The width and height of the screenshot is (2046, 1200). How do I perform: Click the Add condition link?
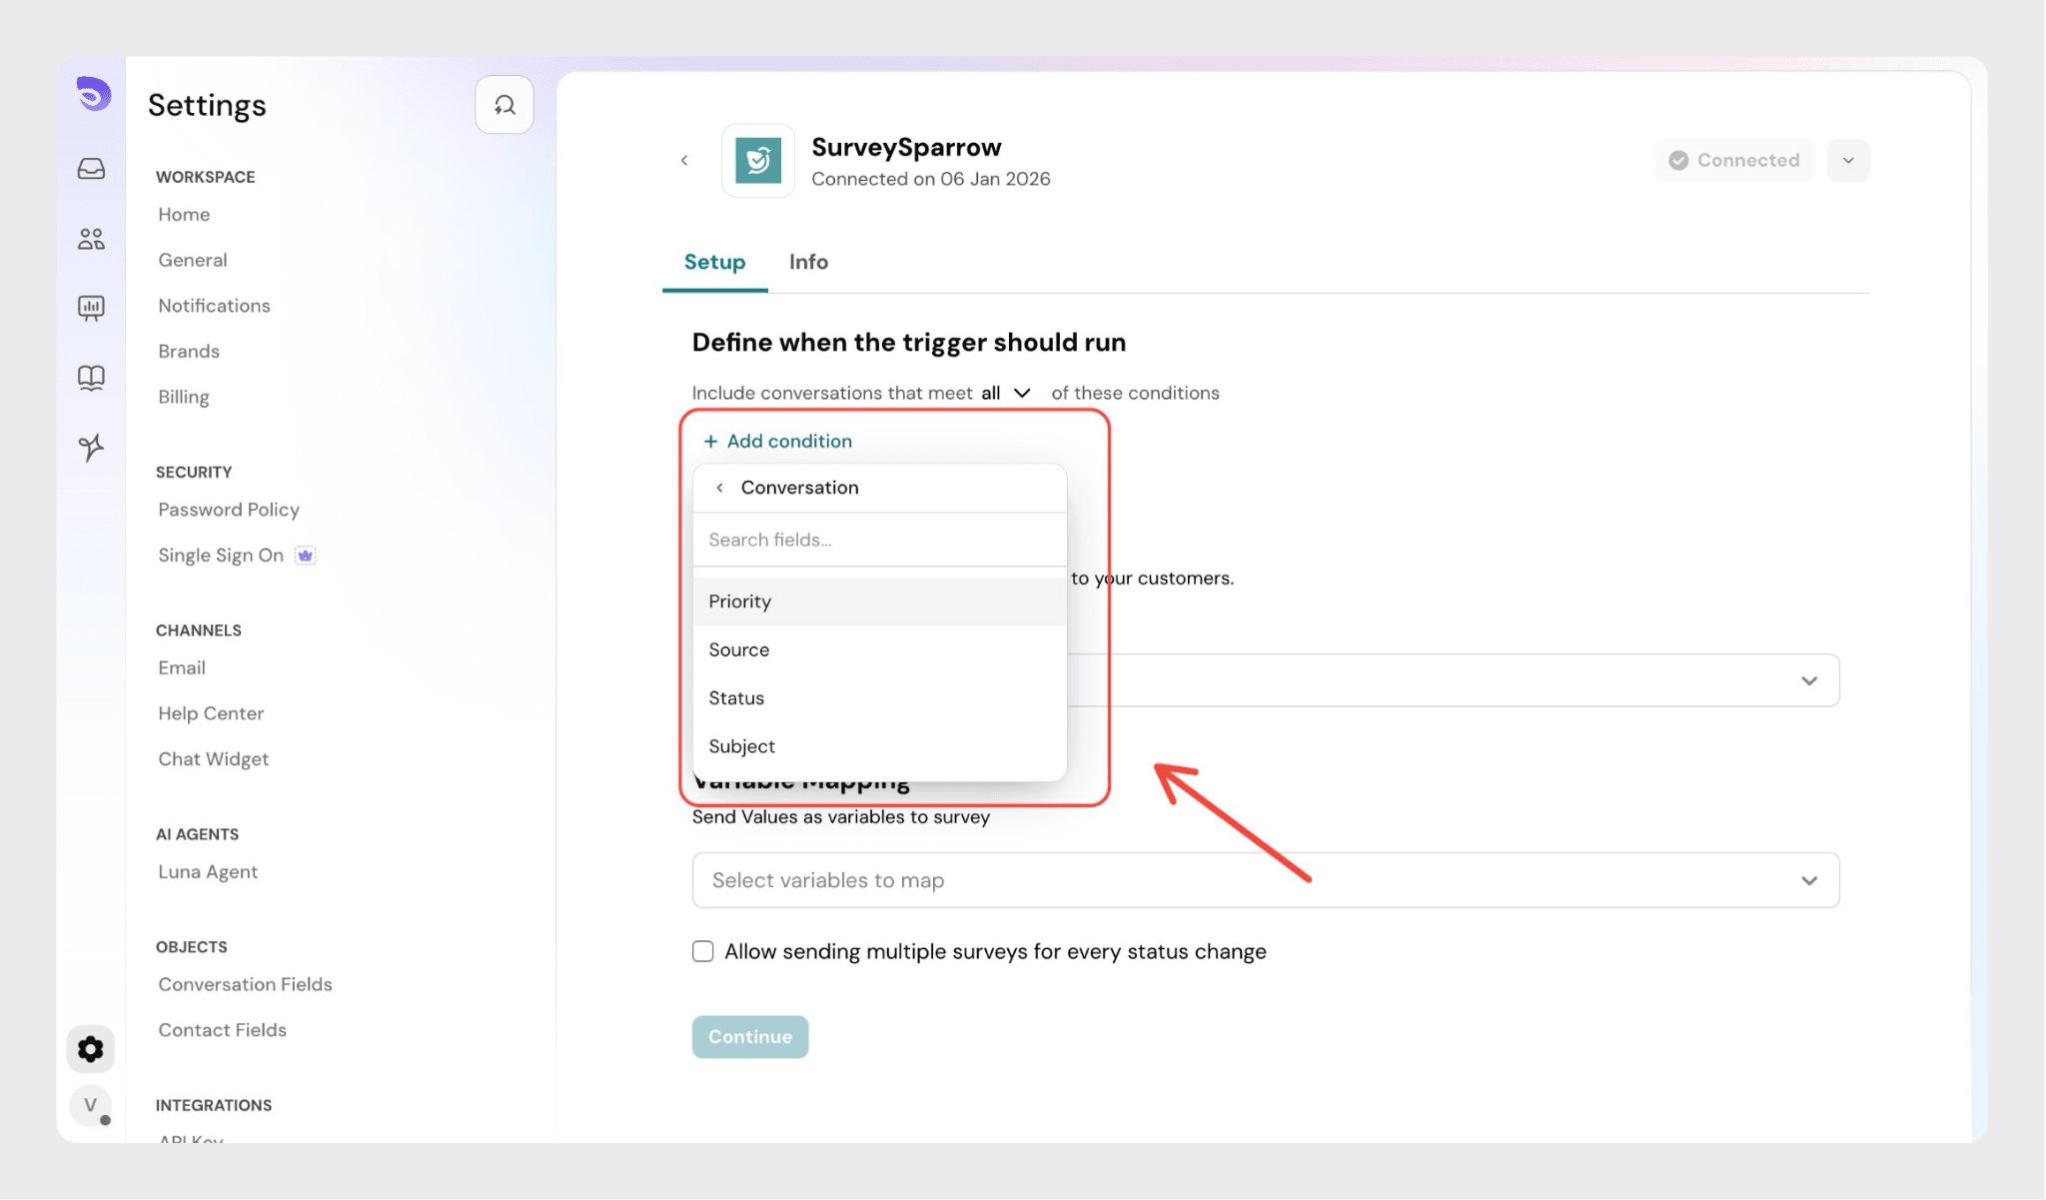[778, 441]
